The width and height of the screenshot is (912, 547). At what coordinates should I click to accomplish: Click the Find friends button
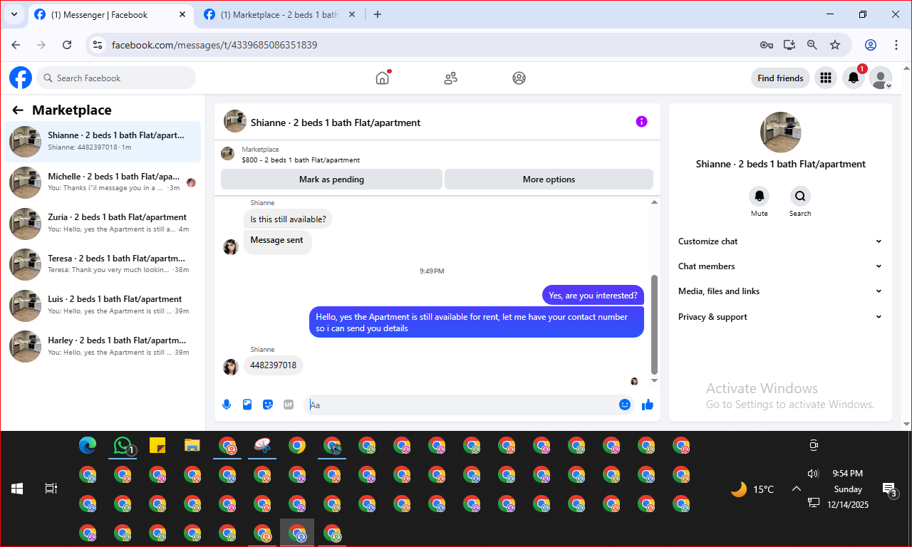[780, 78]
